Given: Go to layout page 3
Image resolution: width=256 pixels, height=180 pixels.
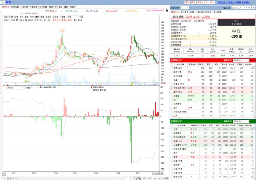Looking at the screenshot, I should click(9, 178).
